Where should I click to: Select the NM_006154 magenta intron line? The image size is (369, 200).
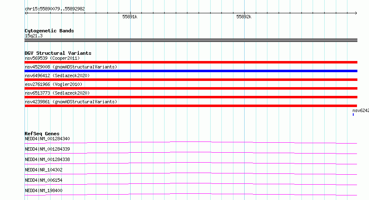[x=191, y=184]
